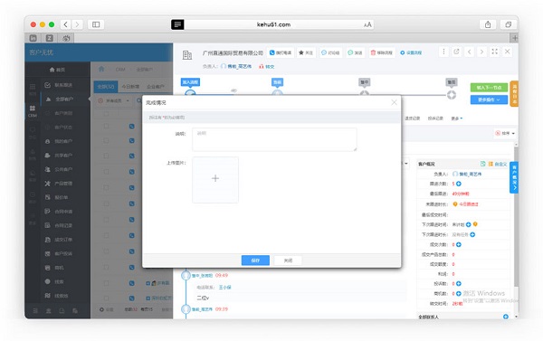Click the 说明 description text area
This screenshot has width=543, height=341.
pos(274,139)
